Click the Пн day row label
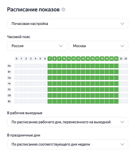 [9, 66]
